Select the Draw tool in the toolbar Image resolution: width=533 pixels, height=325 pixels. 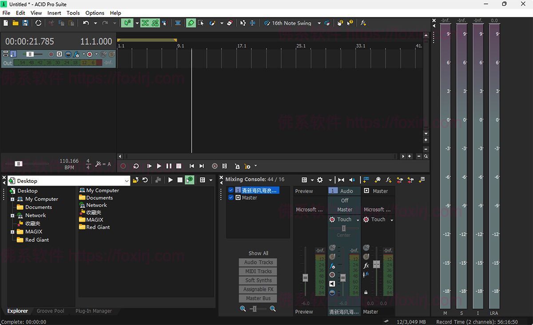click(191, 23)
